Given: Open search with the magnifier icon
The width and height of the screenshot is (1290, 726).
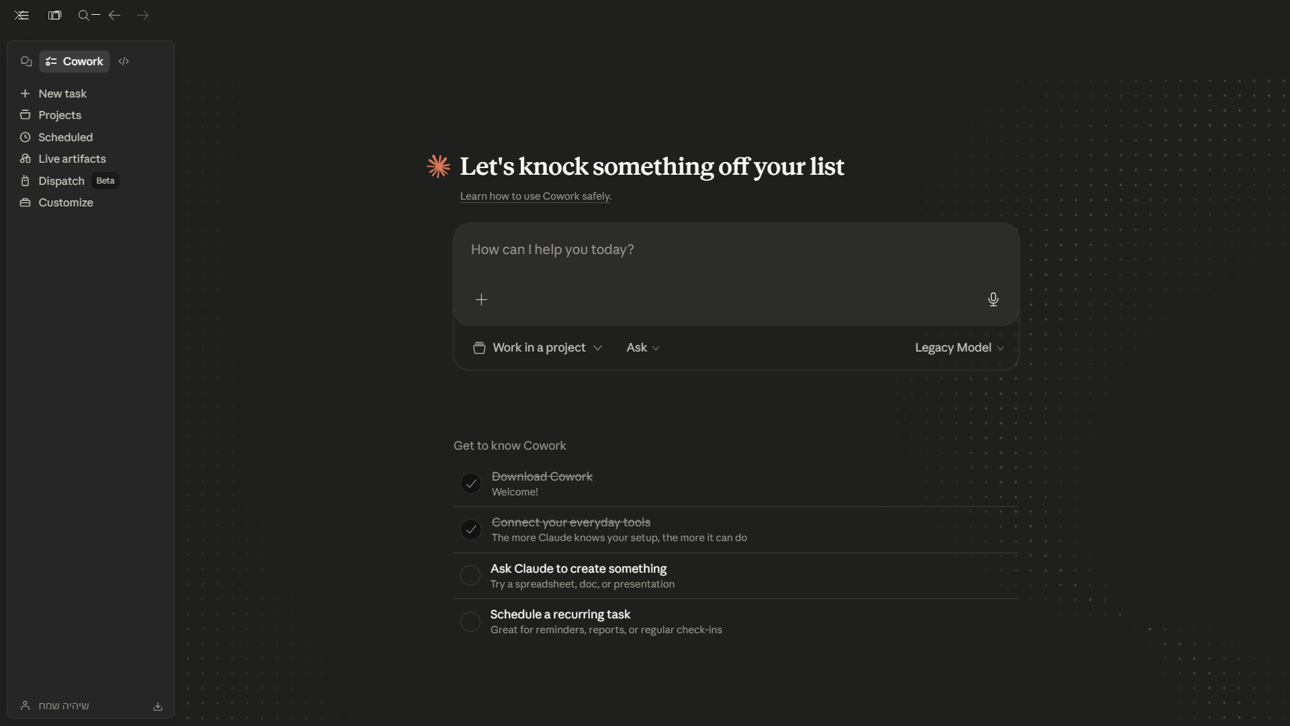Looking at the screenshot, I should (84, 15).
